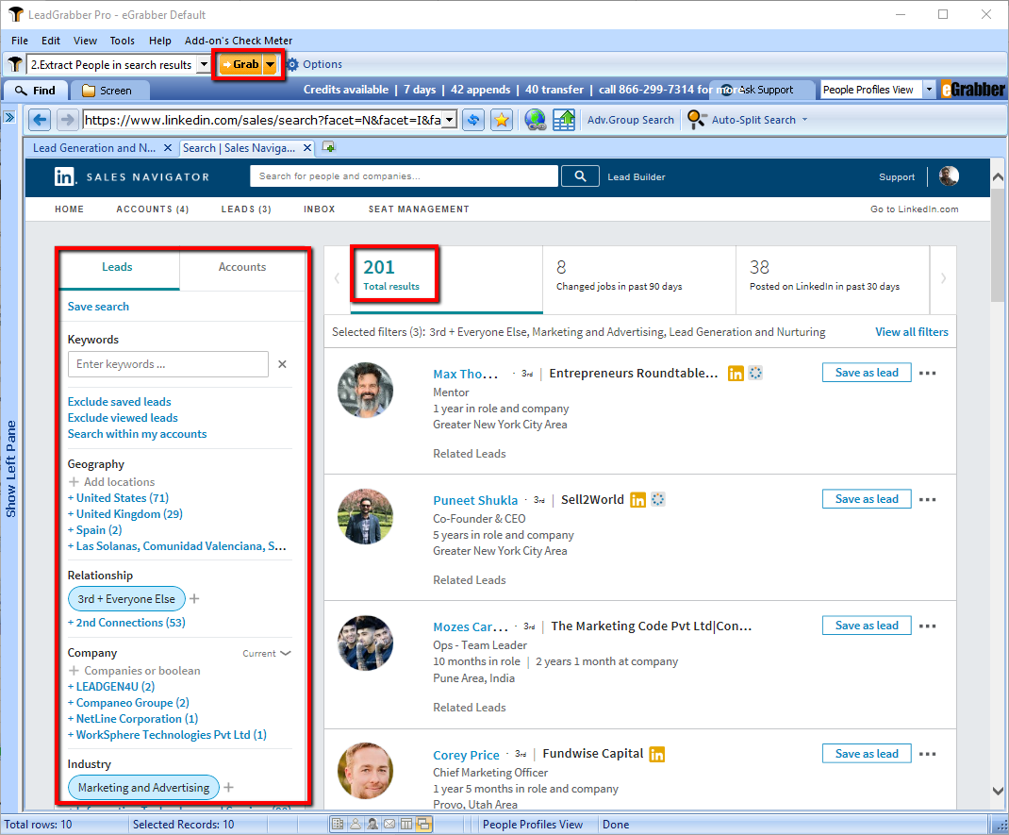Click the envelope icon in status bar

pos(390,824)
